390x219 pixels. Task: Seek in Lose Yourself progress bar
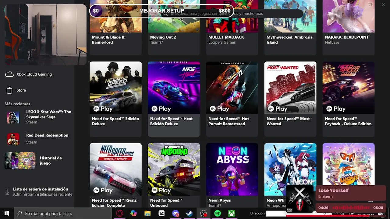click(x=351, y=208)
